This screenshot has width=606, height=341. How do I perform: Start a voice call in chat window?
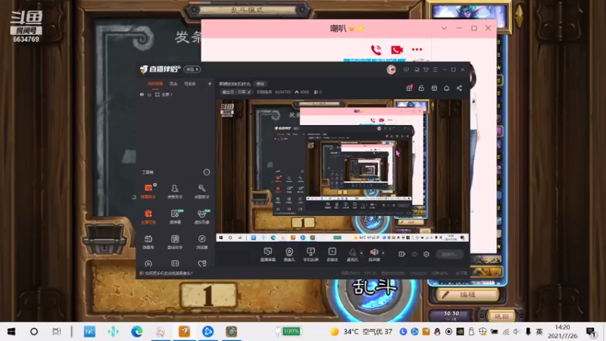[x=376, y=49]
